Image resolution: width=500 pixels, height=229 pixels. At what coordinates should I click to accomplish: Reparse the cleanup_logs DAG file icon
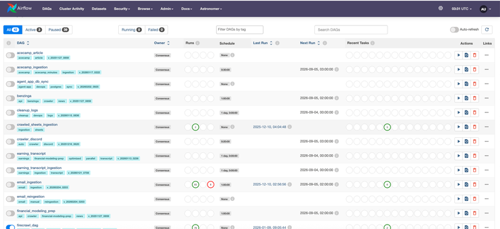(x=466, y=112)
